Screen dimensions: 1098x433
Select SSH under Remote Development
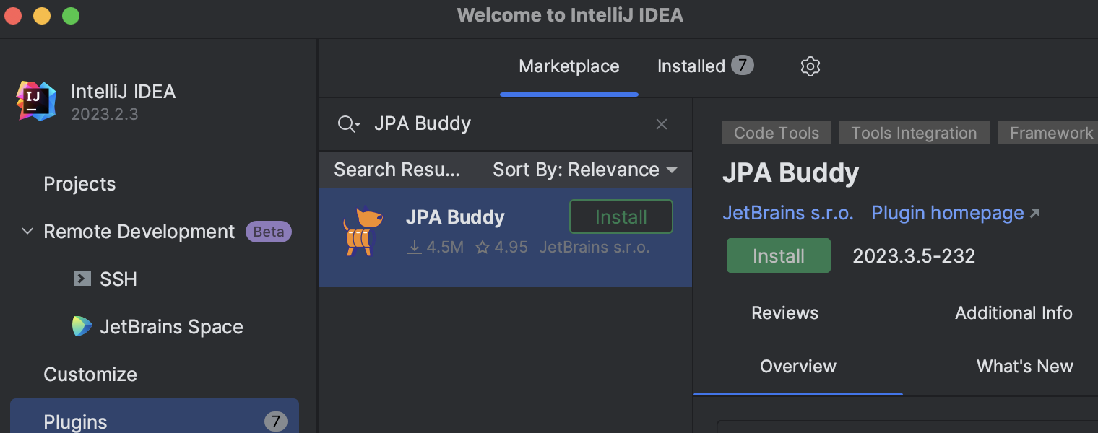pyautogui.click(x=118, y=279)
